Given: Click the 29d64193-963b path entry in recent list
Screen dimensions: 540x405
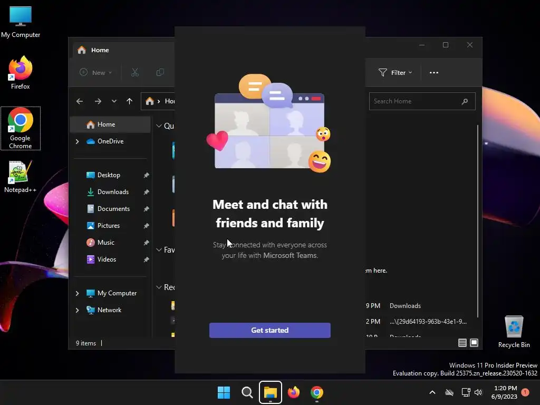Looking at the screenshot, I should [x=428, y=322].
